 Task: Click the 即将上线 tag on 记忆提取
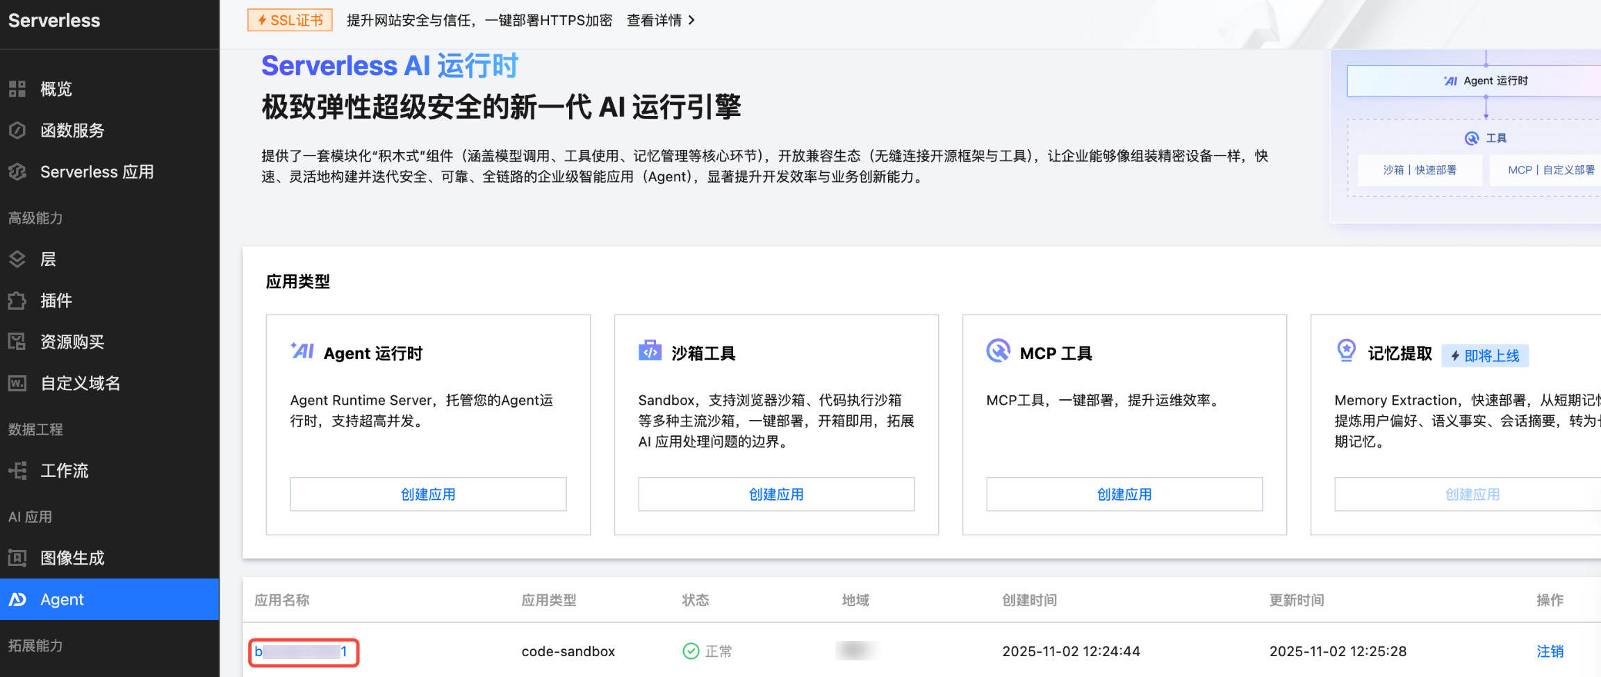tap(1485, 356)
